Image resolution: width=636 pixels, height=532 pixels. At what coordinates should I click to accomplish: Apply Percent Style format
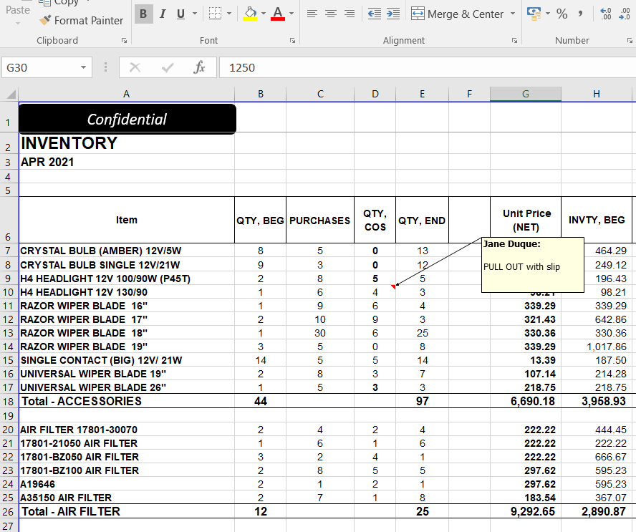click(562, 14)
